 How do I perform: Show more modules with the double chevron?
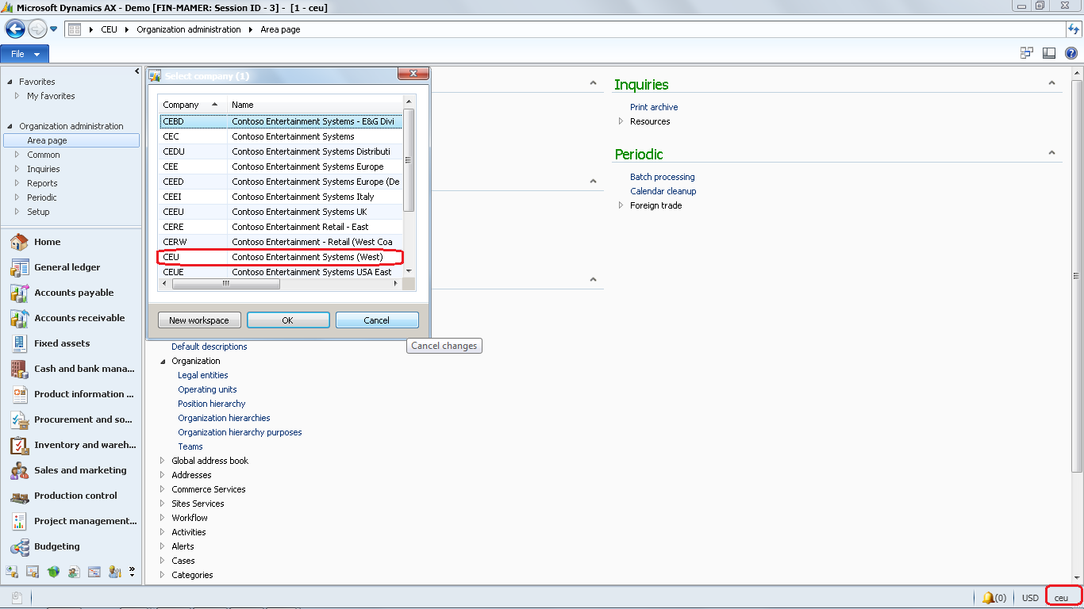tap(132, 571)
